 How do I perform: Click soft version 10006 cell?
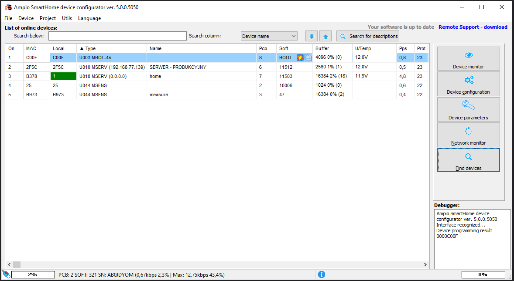[x=295, y=85]
